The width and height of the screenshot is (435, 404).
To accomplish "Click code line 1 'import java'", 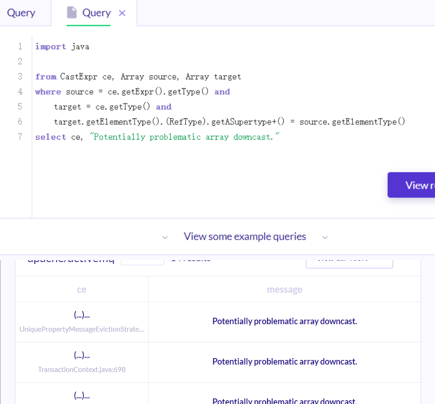I will [x=62, y=46].
